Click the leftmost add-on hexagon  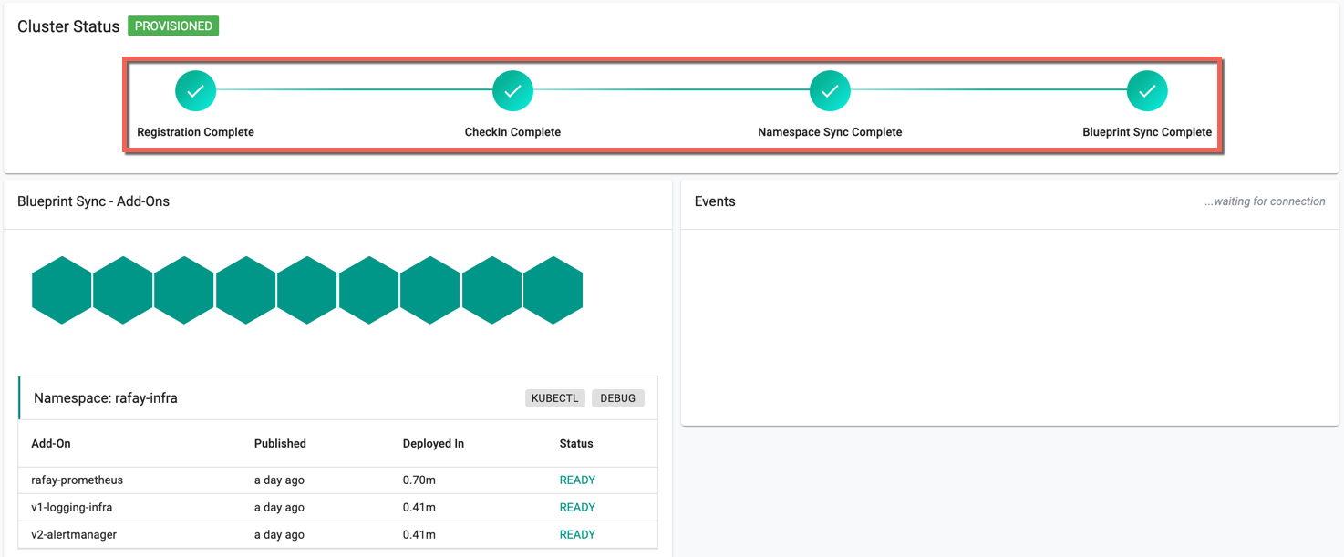[x=62, y=291]
